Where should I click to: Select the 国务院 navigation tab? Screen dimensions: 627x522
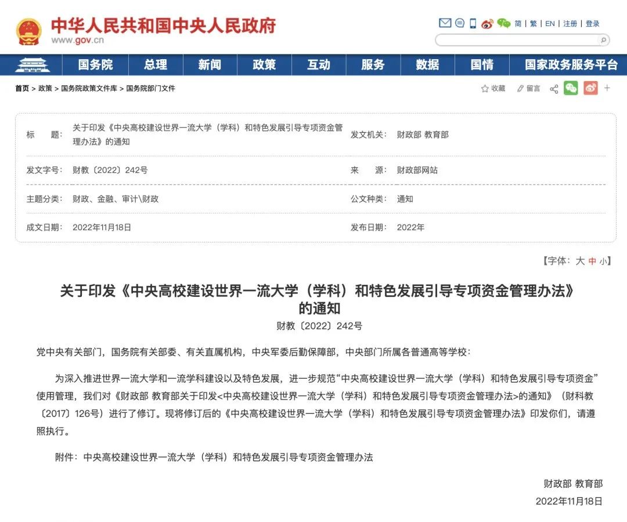click(x=95, y=65)
